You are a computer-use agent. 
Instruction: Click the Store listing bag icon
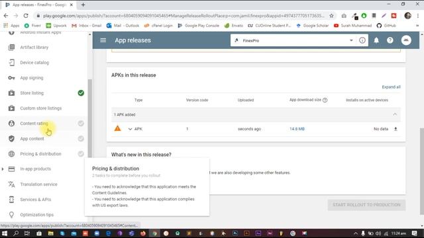coord(11,93)
